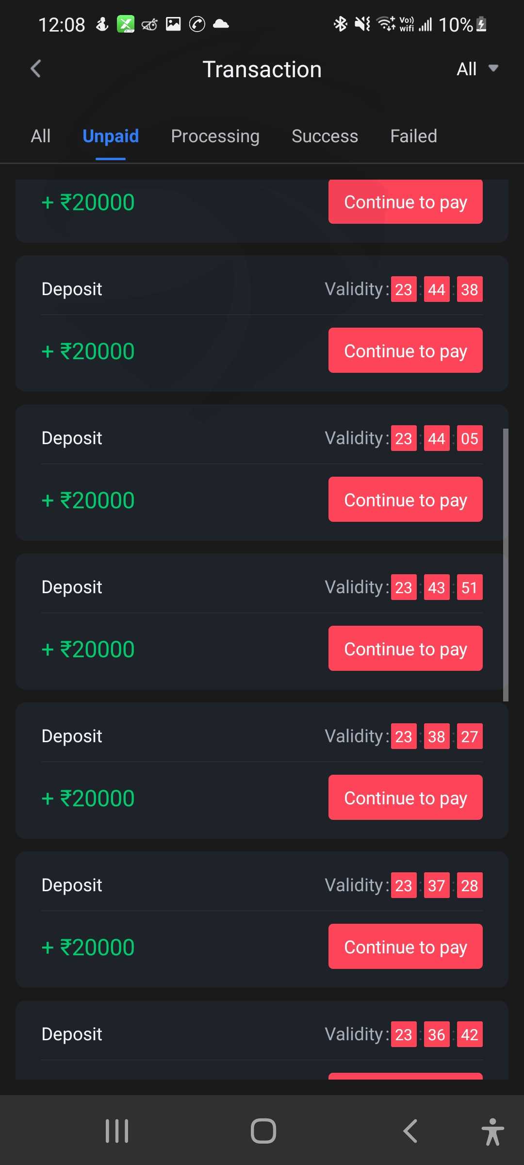Image resolution: width=524 pixels, height=1165 pixels.
Task: Tap the cloud icon in status bar
Action: 221,24
